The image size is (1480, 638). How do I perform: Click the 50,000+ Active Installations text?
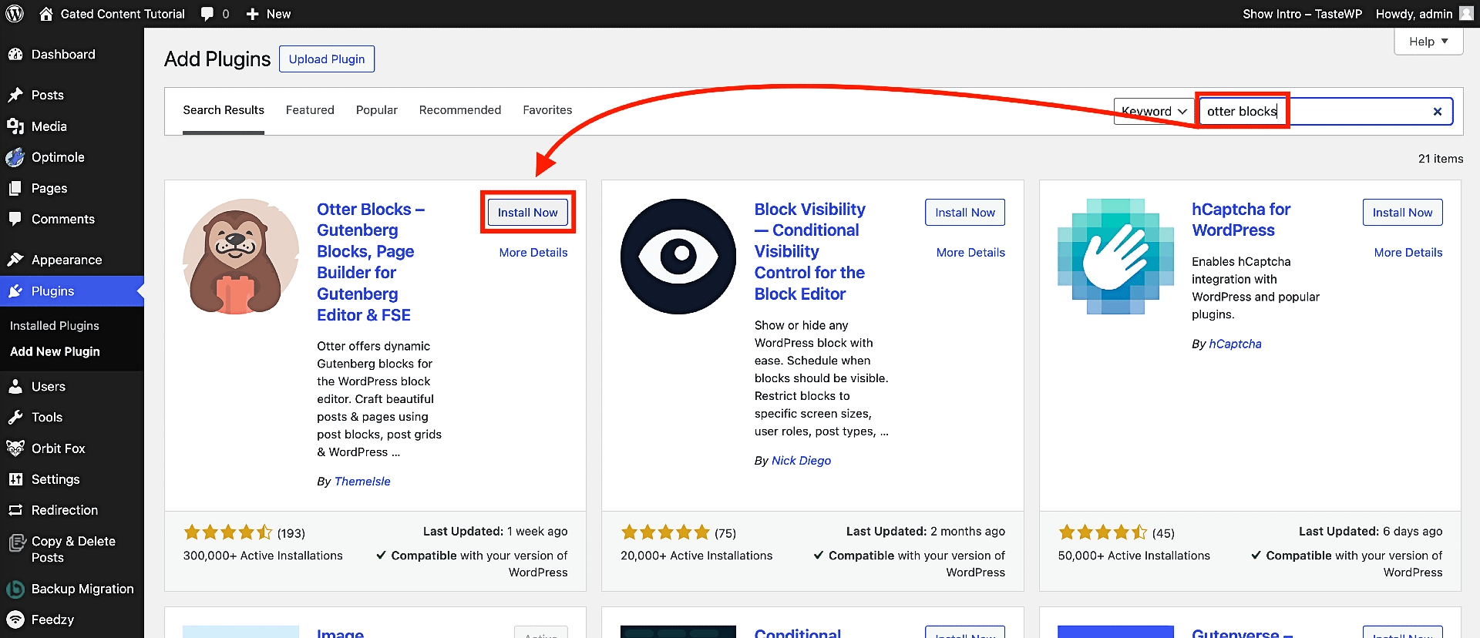pyautogui.click(x=1134, y=556)
